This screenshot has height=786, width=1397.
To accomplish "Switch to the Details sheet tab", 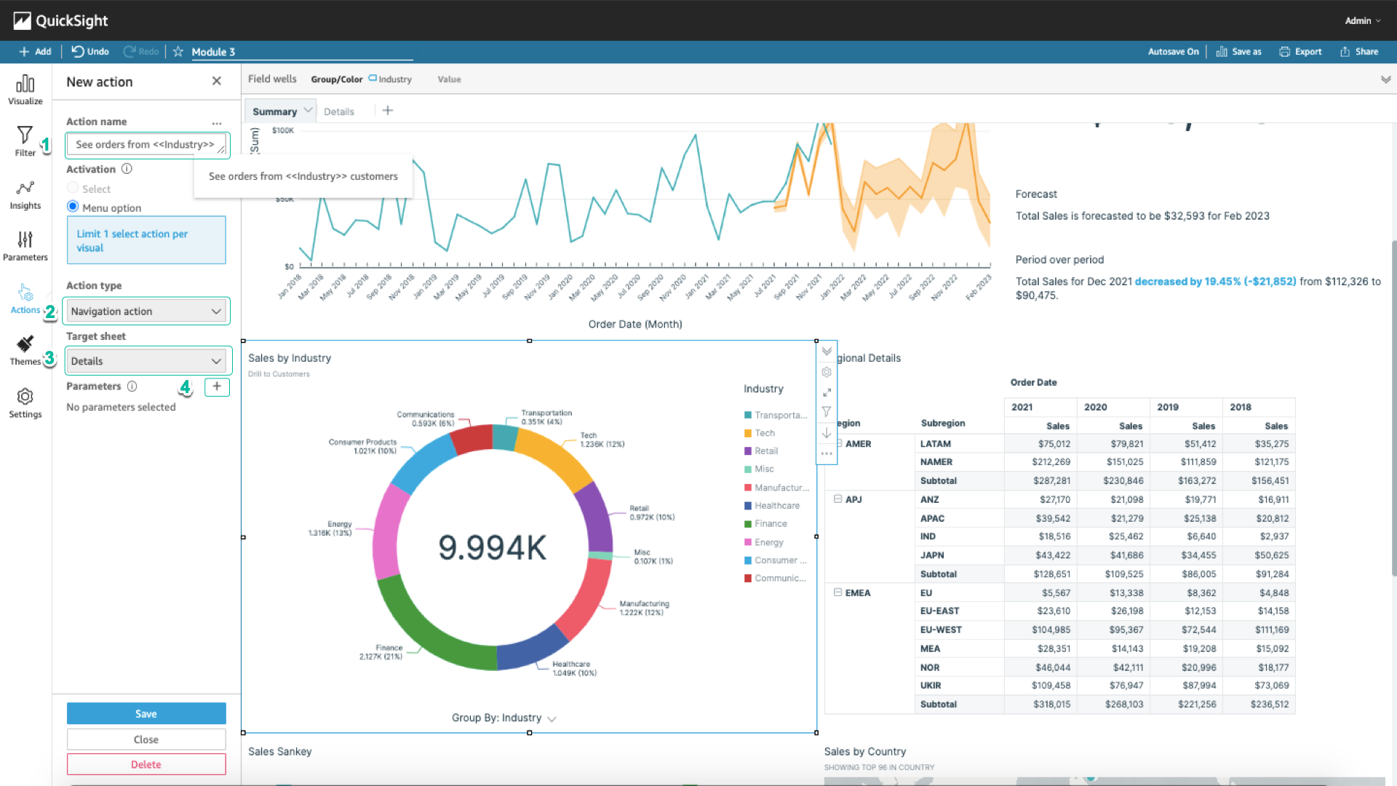I will tap(339, 111).
